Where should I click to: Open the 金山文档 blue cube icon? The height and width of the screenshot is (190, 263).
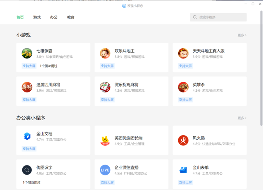click(27, 136)
